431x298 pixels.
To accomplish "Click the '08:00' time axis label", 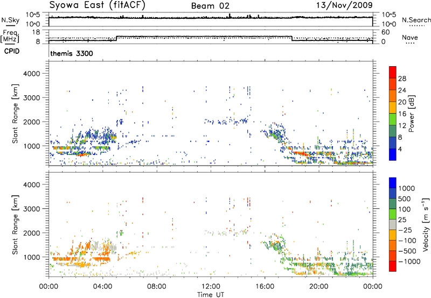I will pos(157,287).
